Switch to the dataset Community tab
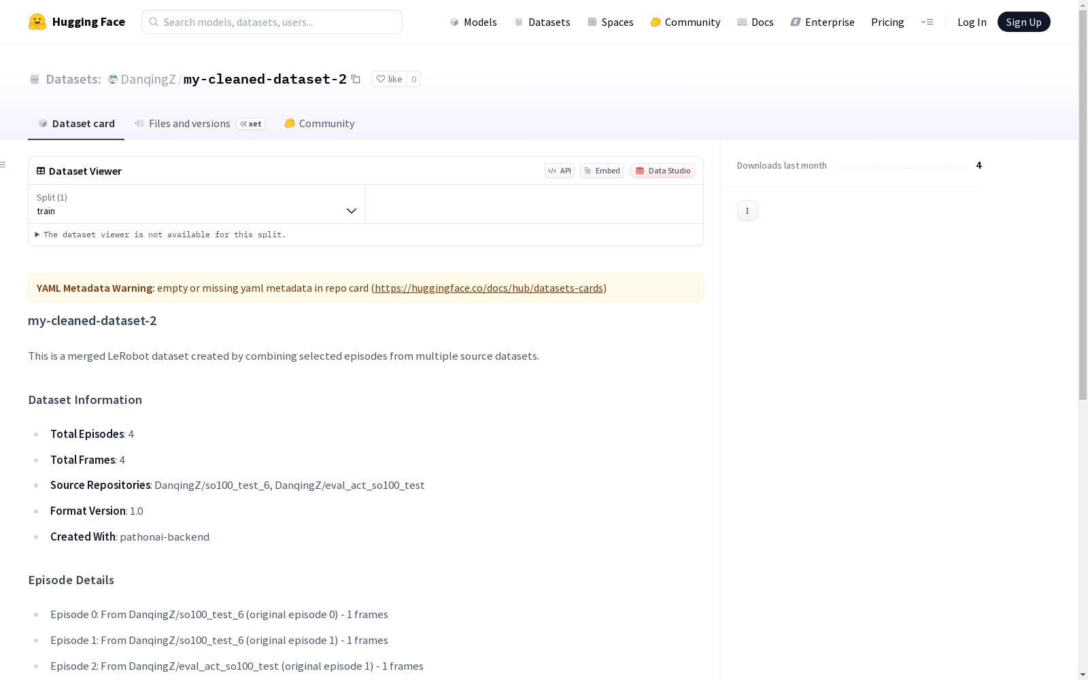The height and width of the screenshot is (680, 1088). point(320,124)
